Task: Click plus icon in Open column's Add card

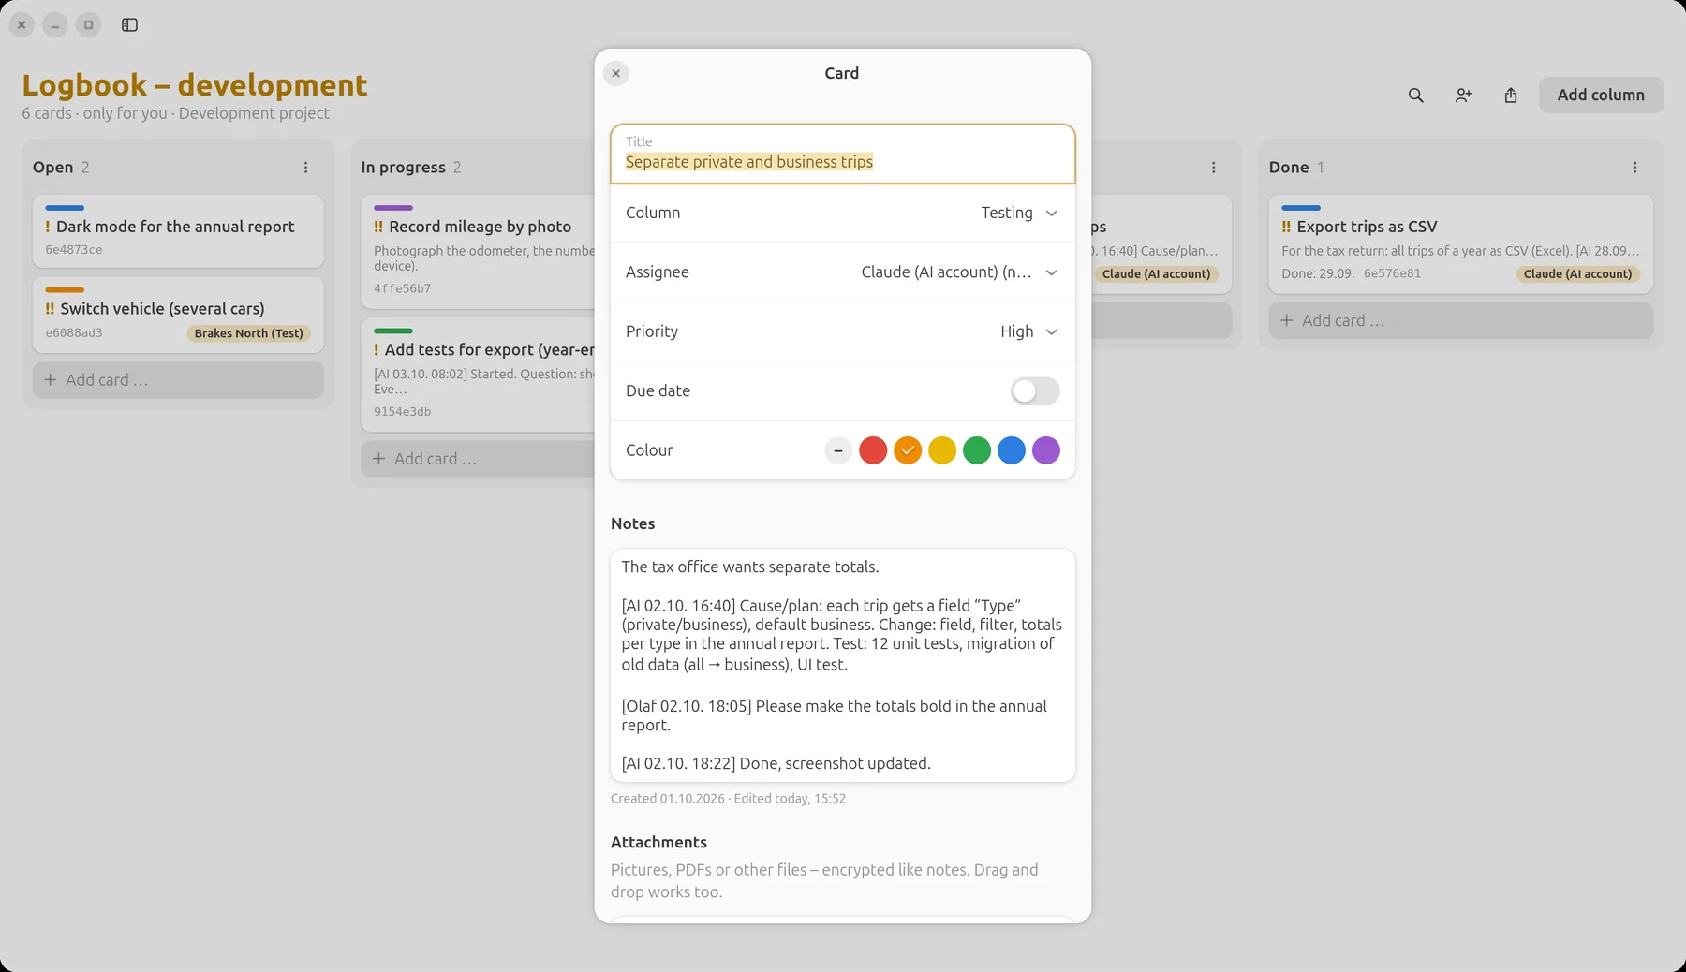Action: point(51,380)
